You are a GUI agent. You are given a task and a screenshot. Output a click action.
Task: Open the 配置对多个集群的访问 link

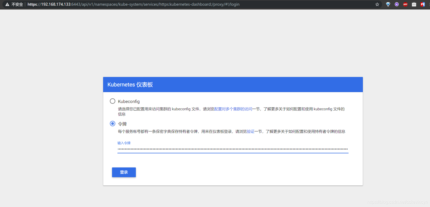click(x=233, y=109)
